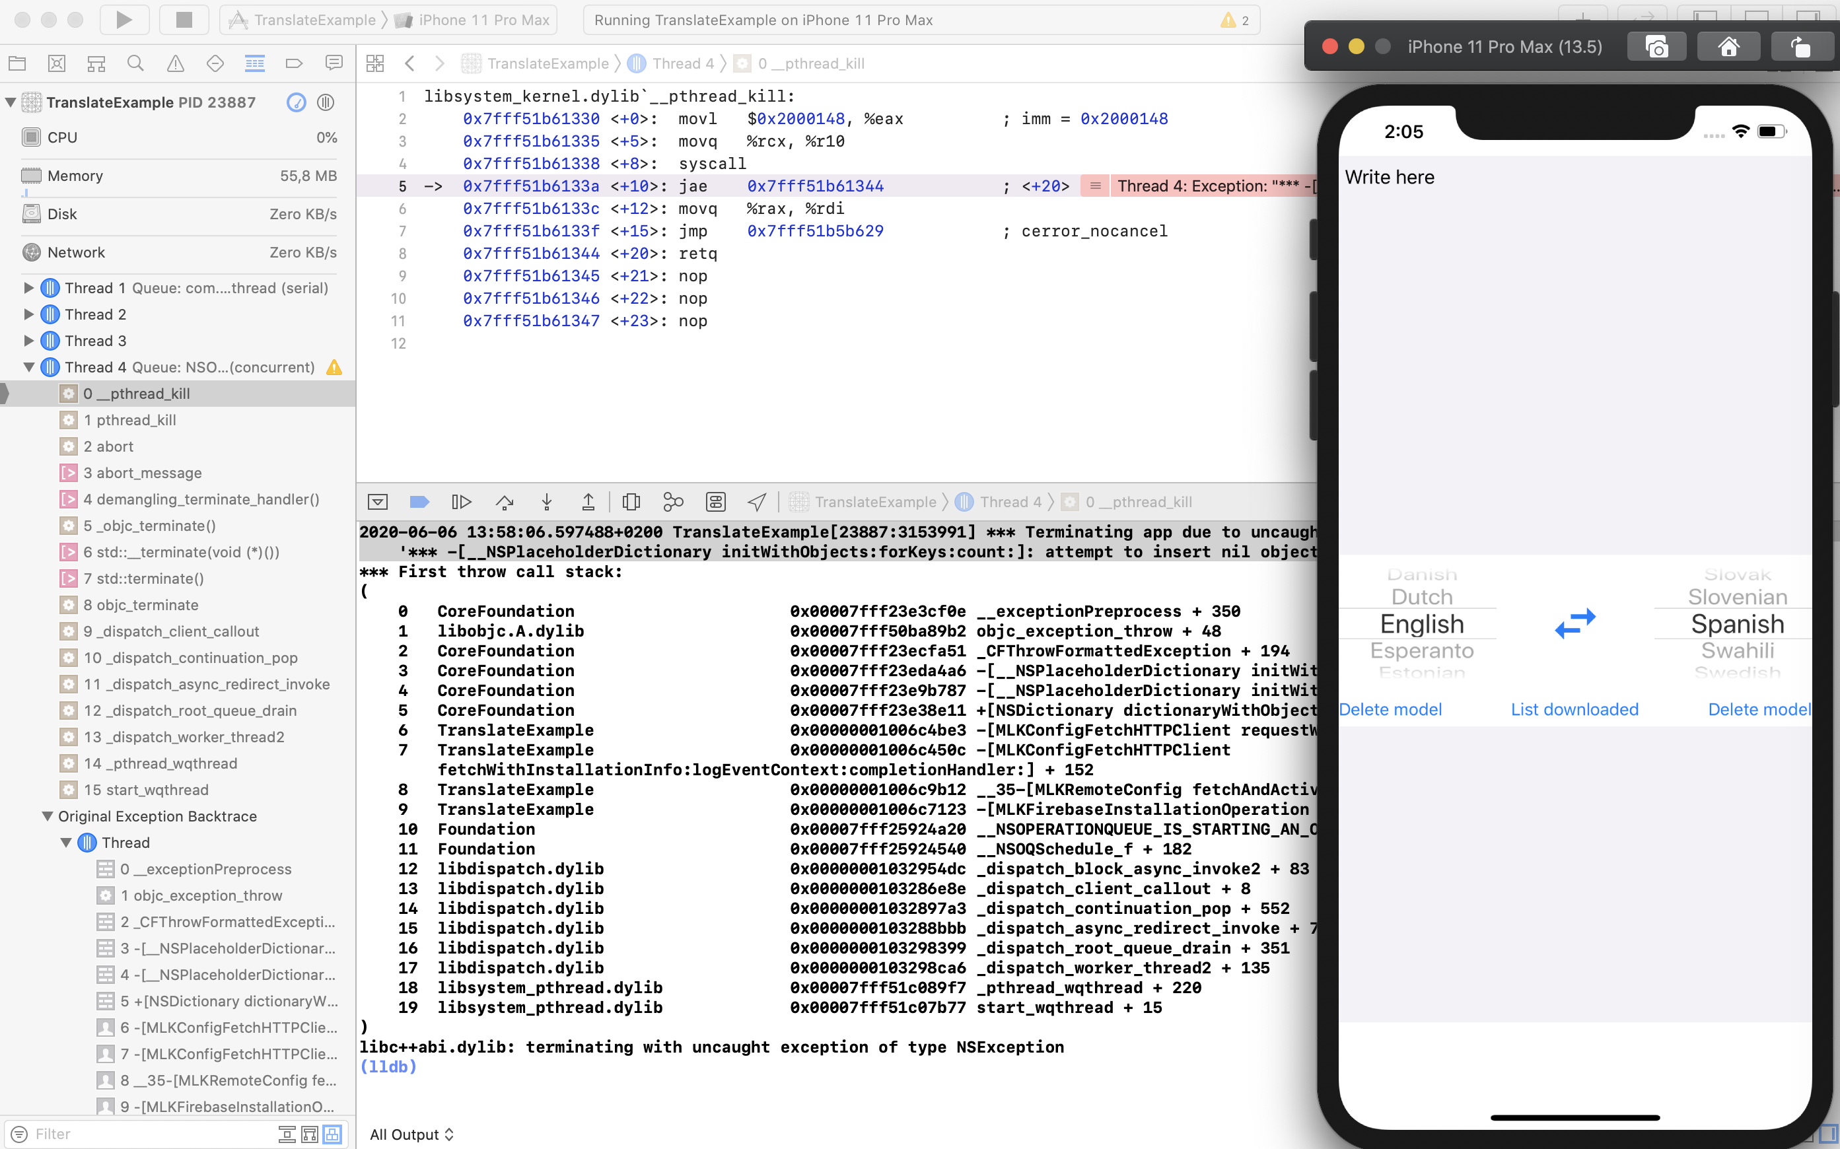1840x1149 pixels.
Task: Expand Thread 2 disclosure triangle
Action: (x=28, y=314)
